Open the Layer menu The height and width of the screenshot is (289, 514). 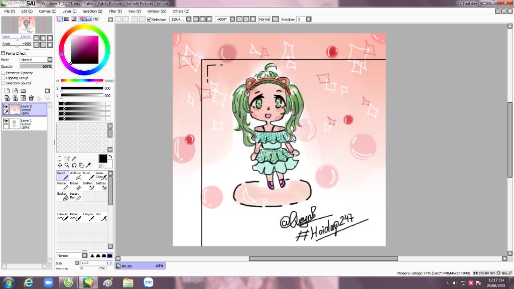click(x=69, y=11)
